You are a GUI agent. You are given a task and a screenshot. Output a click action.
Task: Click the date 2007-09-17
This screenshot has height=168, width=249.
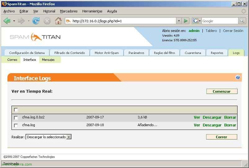point(95,117)
